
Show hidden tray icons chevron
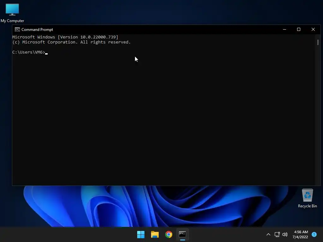click(x=268, y=234)
